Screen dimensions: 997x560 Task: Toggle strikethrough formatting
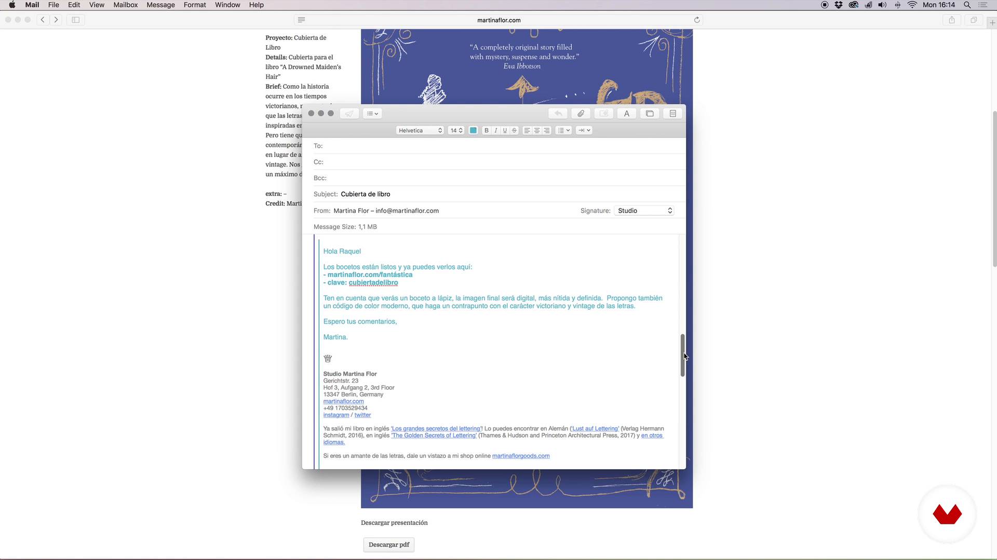pyautogui.click(x=514, y=131)
